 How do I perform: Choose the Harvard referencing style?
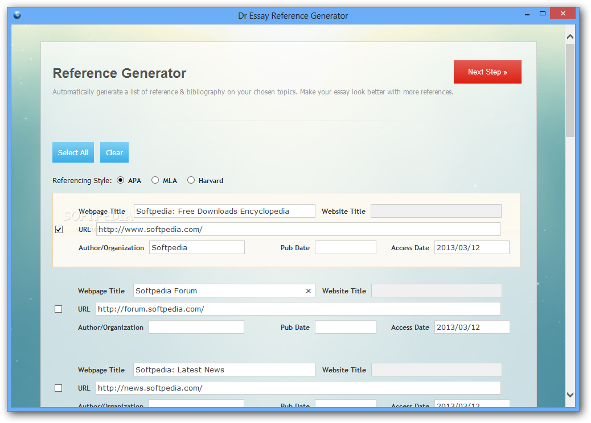click(191, 180)
